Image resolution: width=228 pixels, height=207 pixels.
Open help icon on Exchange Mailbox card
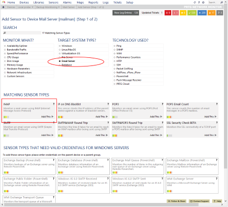[217, 160]
